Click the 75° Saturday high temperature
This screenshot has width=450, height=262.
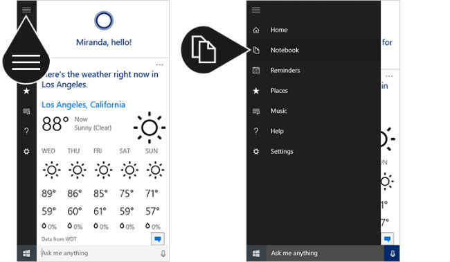(x=127, y=193)
